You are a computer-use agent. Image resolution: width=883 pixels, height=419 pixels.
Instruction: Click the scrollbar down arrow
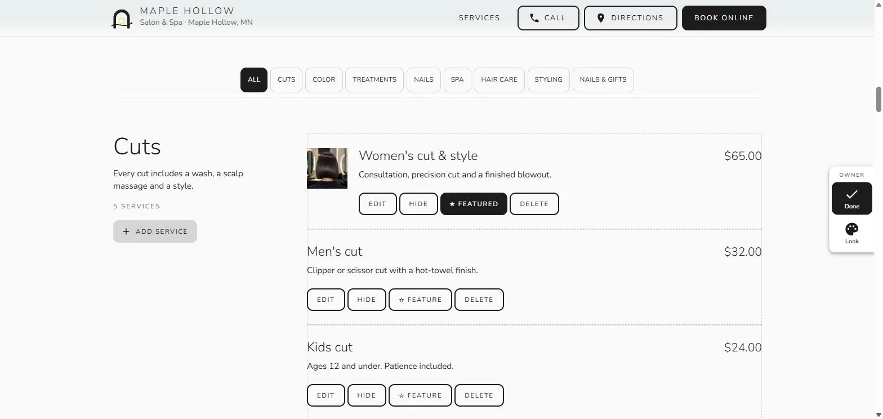click(878, 414)
